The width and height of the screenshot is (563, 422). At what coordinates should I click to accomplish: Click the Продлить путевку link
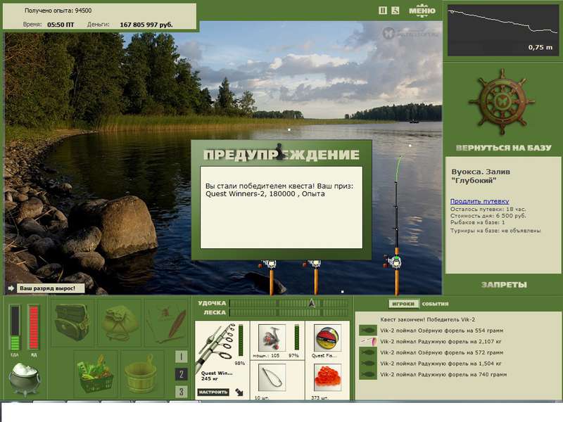click(x=479, y=201)
